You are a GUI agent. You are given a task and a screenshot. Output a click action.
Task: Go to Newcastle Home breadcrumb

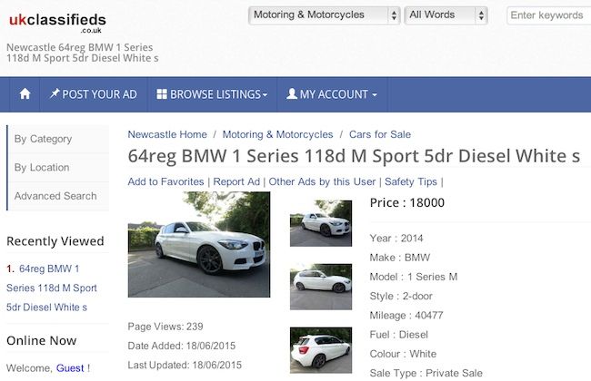167,134
